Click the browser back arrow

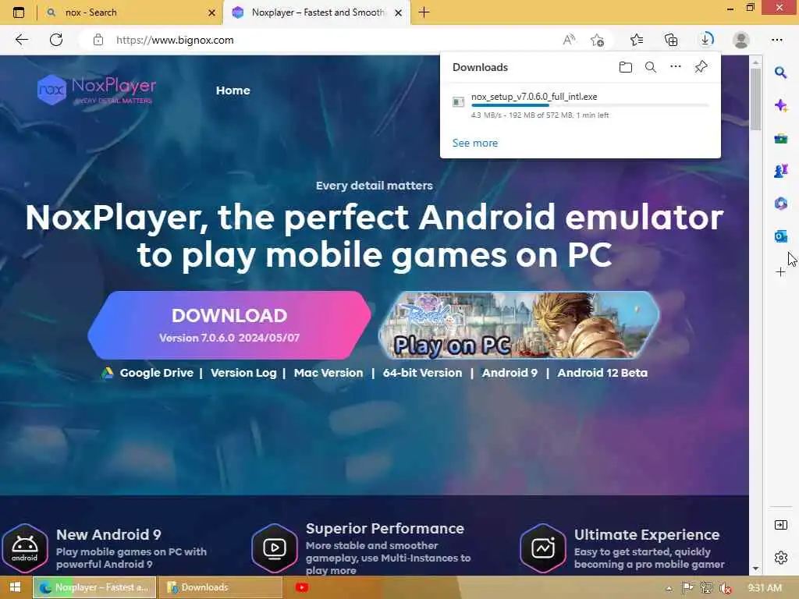click(x=21, y=40)
